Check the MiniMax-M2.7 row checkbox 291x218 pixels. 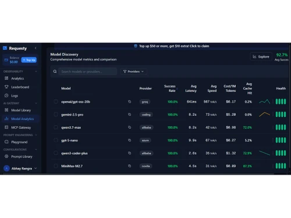pos(56,166)
